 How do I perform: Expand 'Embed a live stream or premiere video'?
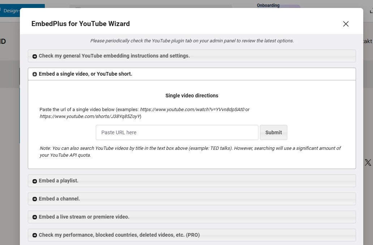[x=192, y=217]
